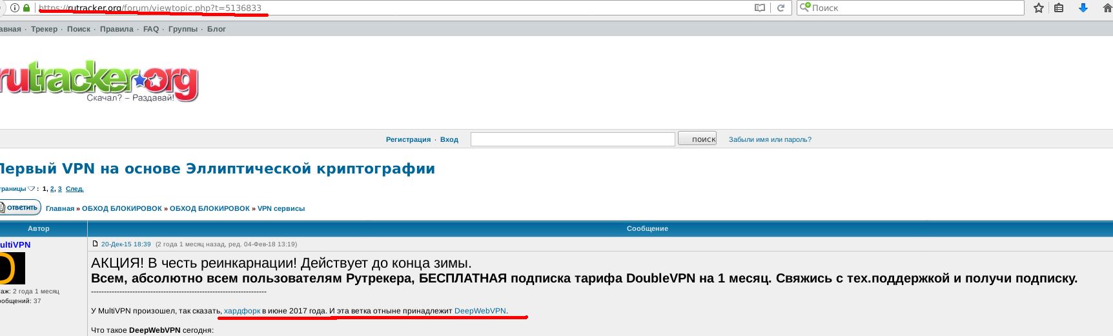The image size is (1113, 336).
Task: Open Блог in top navigation
Action: coord(216,29)
